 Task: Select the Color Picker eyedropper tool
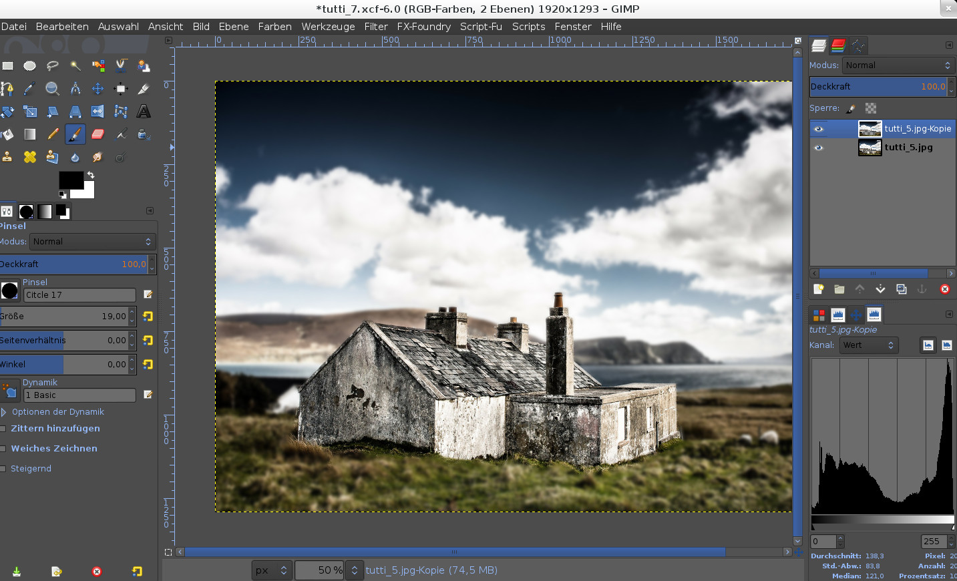click(29, 89)
